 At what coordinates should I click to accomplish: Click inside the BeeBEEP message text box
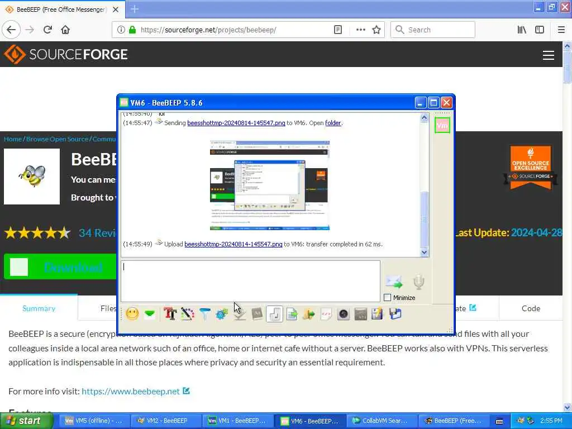point(250,281)
